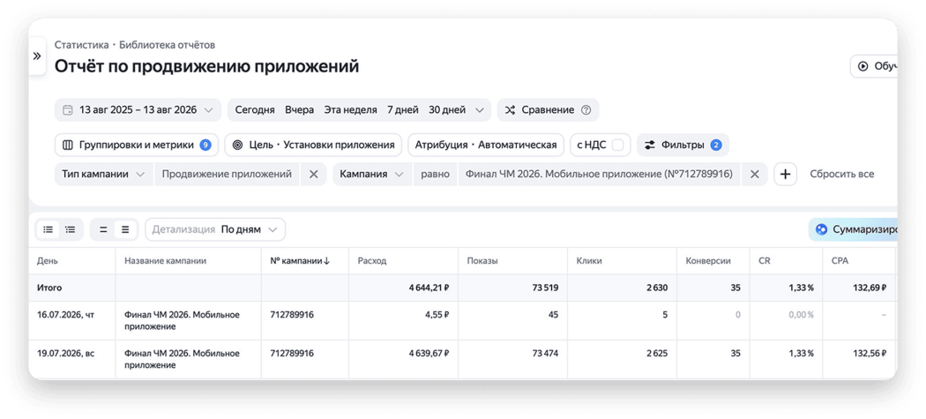Open Сравнение comparison mode
This screenshot has height=419, width=926.
coord(548,110)
